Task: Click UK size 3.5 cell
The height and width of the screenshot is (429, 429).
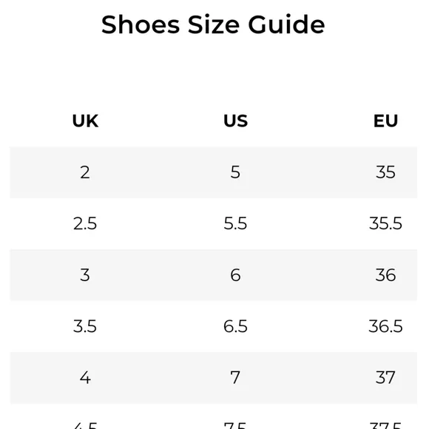Action: tap(85, 326)
